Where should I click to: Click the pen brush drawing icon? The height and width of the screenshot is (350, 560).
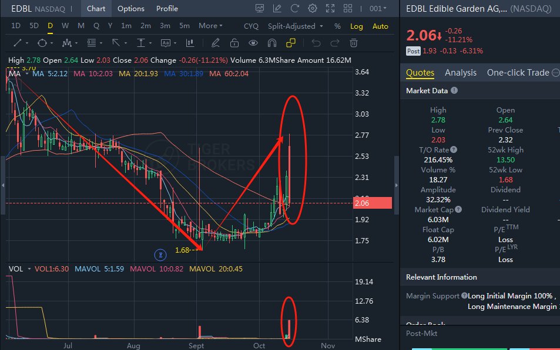(x=215, y=43)
